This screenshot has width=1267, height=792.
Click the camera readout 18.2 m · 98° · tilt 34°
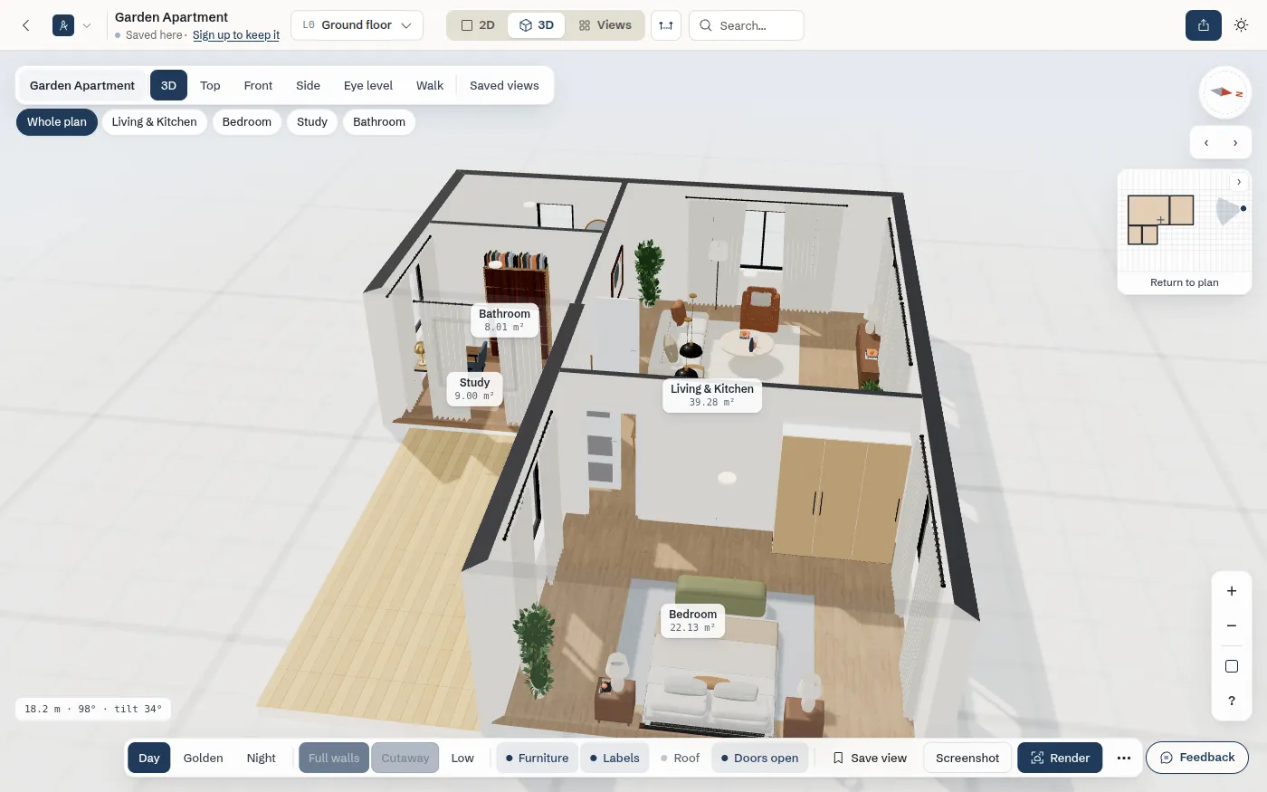[93, 710]
